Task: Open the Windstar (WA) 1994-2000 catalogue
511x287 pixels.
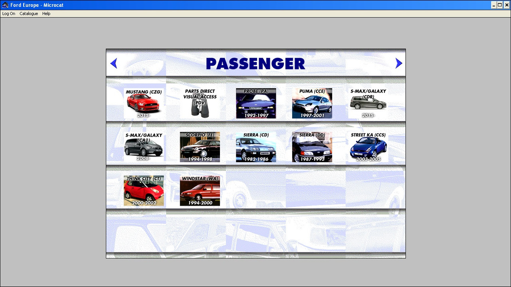Action: click(x=200, y=191)
